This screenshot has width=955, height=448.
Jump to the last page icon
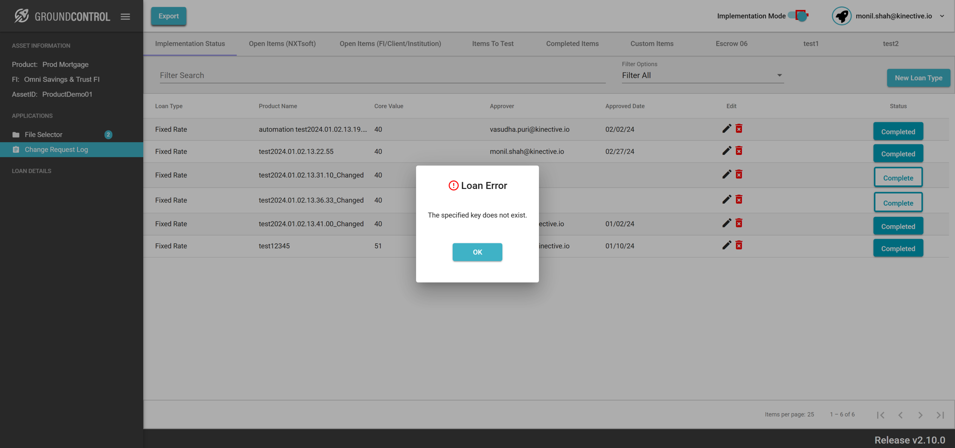[940, 415]
